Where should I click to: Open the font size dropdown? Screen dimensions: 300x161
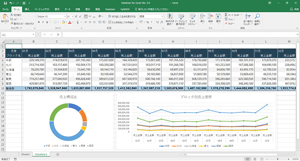pyautogui.click(x=72, y=16)
